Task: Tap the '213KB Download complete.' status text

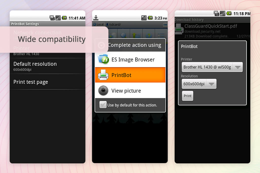Action: pyautogui.click(x=206, y=36)
